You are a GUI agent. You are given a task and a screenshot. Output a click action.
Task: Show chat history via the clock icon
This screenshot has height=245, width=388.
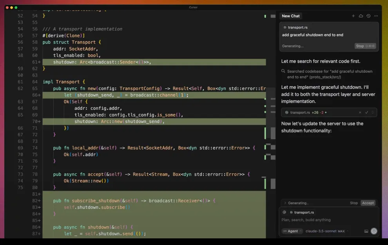[368, 16]
